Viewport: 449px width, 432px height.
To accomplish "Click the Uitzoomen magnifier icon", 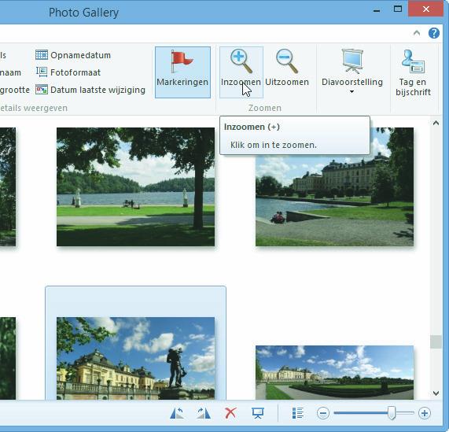I will (287, 61).
